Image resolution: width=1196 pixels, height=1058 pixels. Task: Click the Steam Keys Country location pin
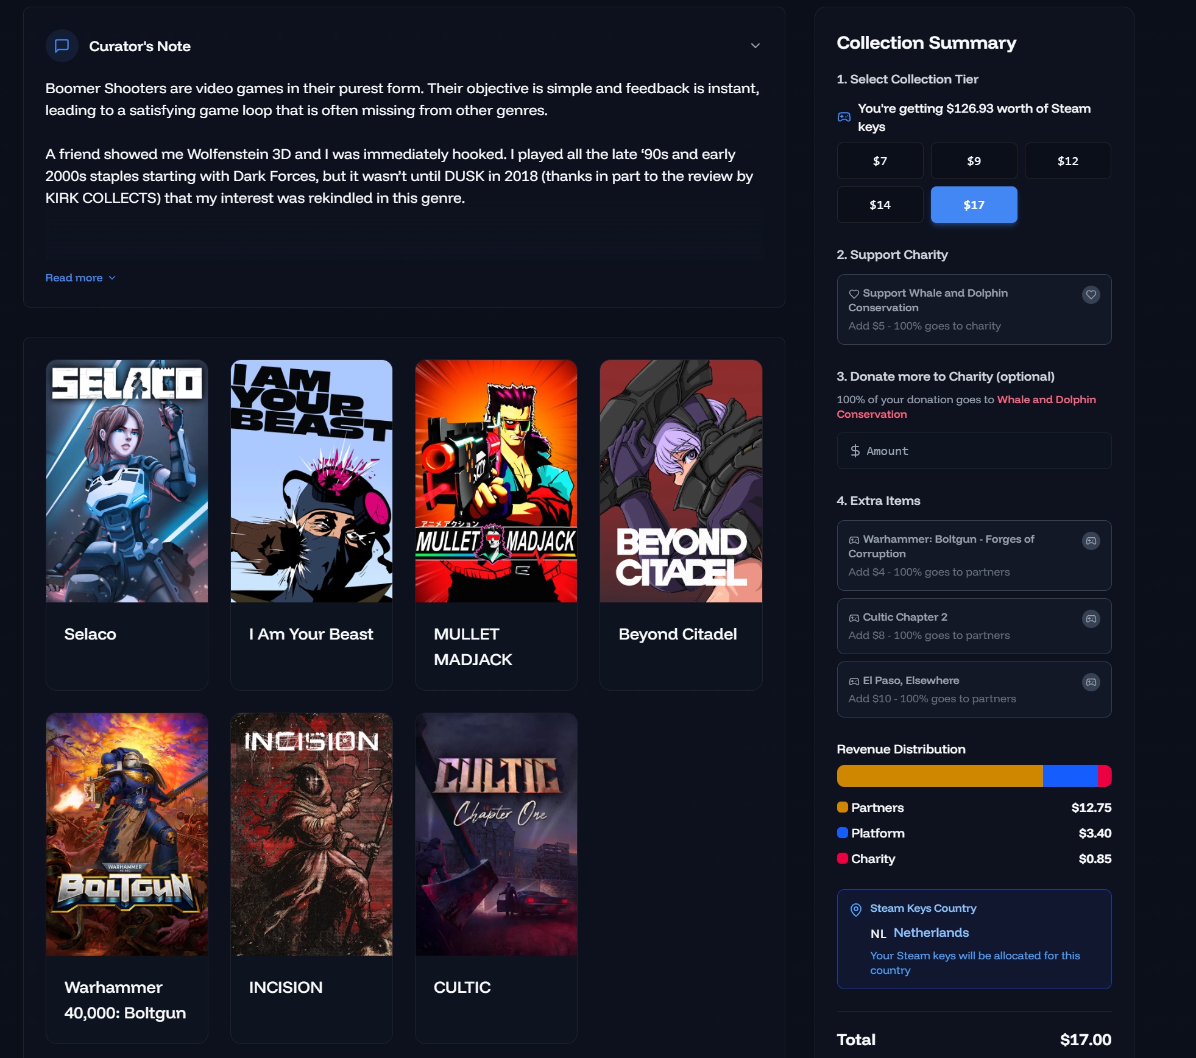(855, 909)
